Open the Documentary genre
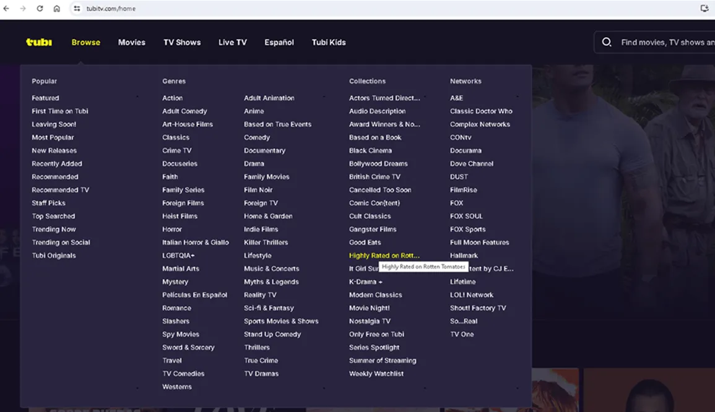This screenshot has width=715, height=412. (x=264, y=150)
